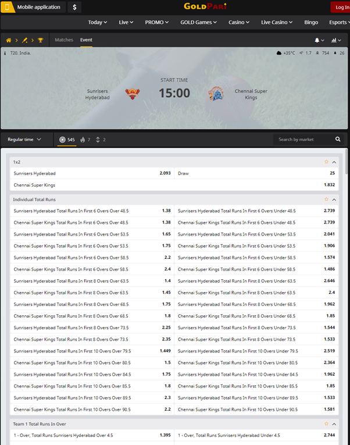350x445 pixels.
Task: Open the PROMO dropdown menu
Action: (157, 23)
